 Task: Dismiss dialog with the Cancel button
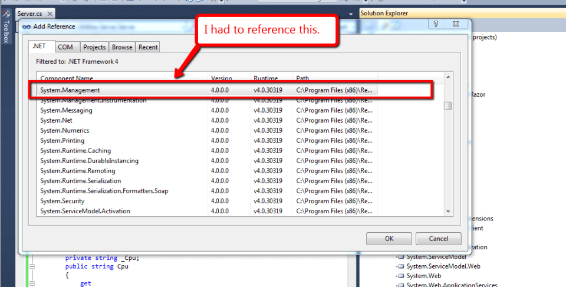[438, 239]
